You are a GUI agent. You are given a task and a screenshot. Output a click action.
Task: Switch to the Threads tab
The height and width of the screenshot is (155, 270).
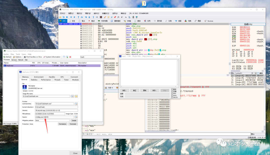[x=57, y=80]
